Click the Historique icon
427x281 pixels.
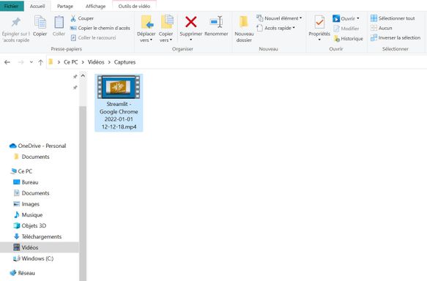(x=337, y=39)
